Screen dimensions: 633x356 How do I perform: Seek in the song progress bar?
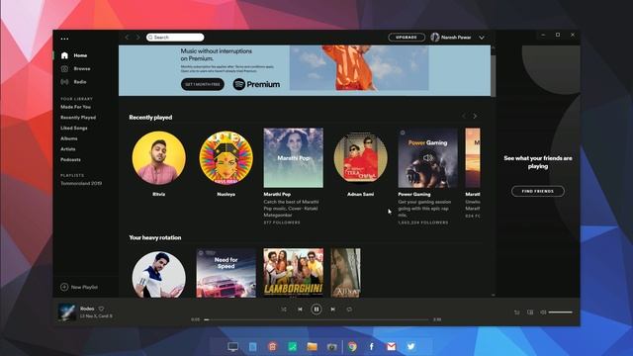click(316, 319)
